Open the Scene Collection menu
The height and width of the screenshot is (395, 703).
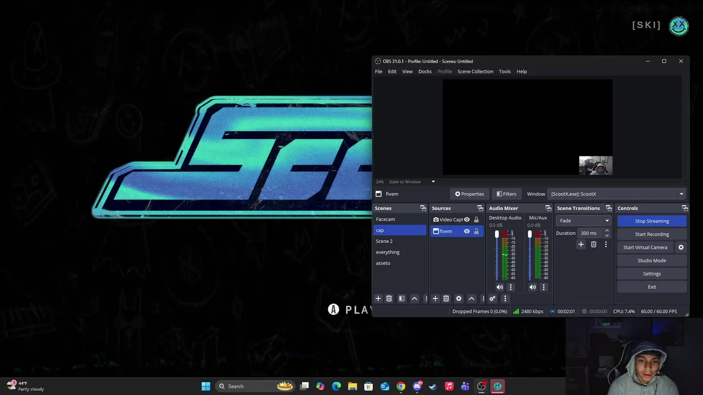tap(475, 71)
